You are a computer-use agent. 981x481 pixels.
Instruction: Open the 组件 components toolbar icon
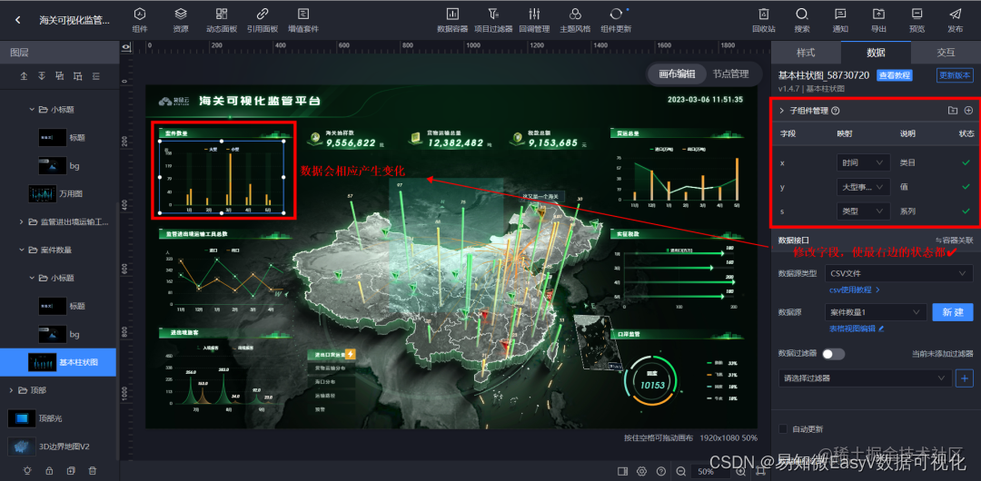click(x=140, y=20)
